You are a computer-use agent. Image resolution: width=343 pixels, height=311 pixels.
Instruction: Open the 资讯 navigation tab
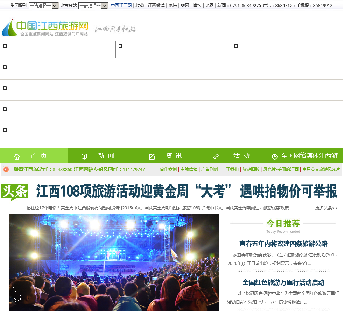pyautogui.click(x=169, y=156)
